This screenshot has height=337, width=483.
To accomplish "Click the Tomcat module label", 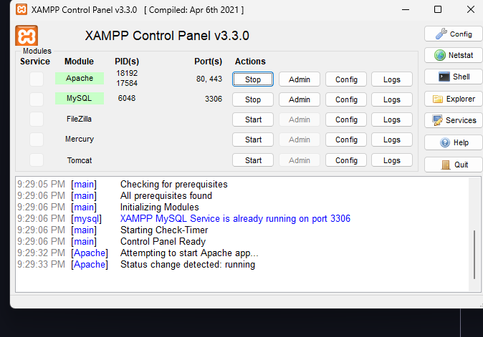I will tap(80, 160).
